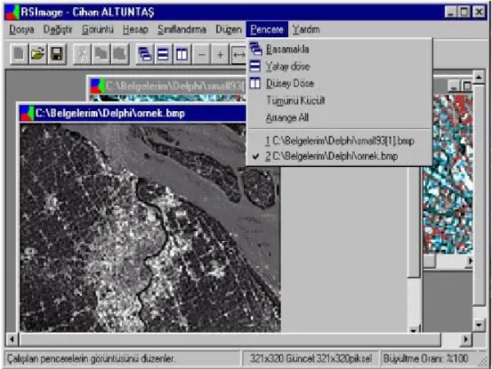Open the Düzen menu
Viewport: 492px width, 369px height.
pos(229,29)
